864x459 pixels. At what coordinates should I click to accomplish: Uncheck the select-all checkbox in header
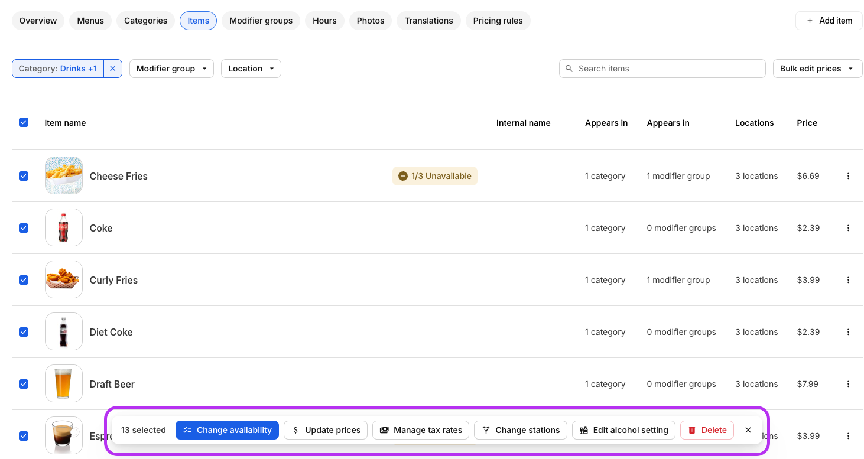pyautogui.click(x=24, y=122)
